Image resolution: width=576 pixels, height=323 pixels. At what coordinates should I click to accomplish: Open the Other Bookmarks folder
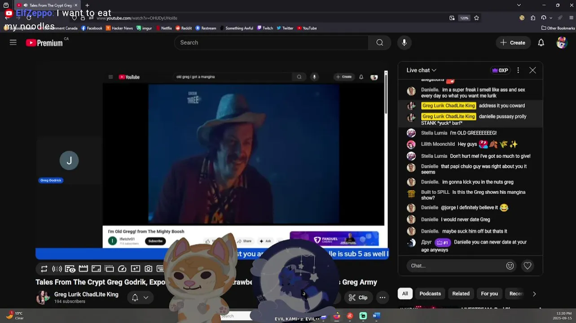tap(558, 28)
